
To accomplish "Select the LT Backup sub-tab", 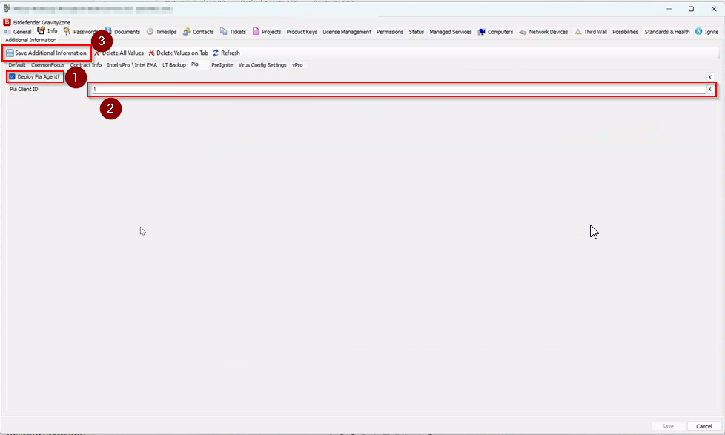I will click(x=174, y=65).
